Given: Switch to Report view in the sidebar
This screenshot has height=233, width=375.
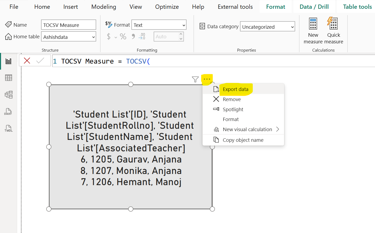Looking at the screenshot, I should (8, 61).
